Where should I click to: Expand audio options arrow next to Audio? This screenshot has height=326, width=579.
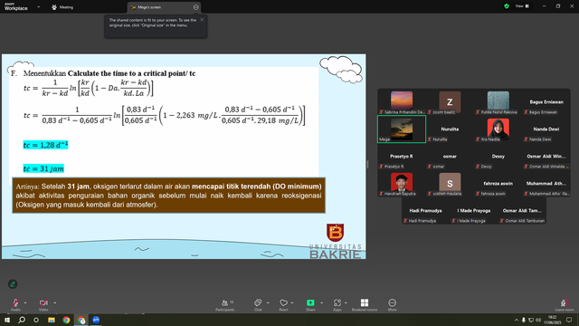[25, 302]
